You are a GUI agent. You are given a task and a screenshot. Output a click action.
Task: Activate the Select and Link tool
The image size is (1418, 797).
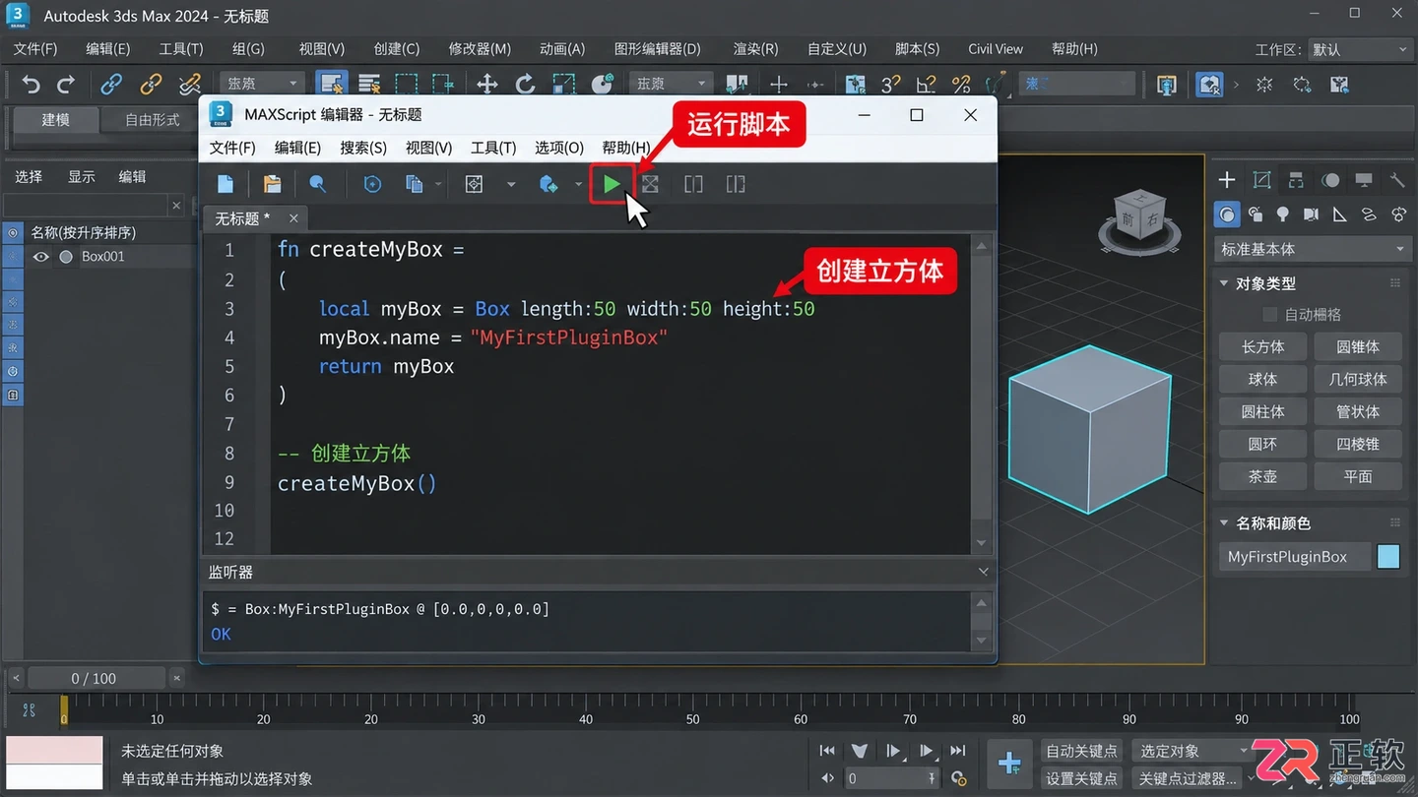coord(111,85)
